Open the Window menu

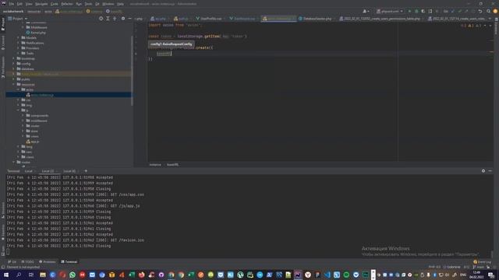point(108,4)
